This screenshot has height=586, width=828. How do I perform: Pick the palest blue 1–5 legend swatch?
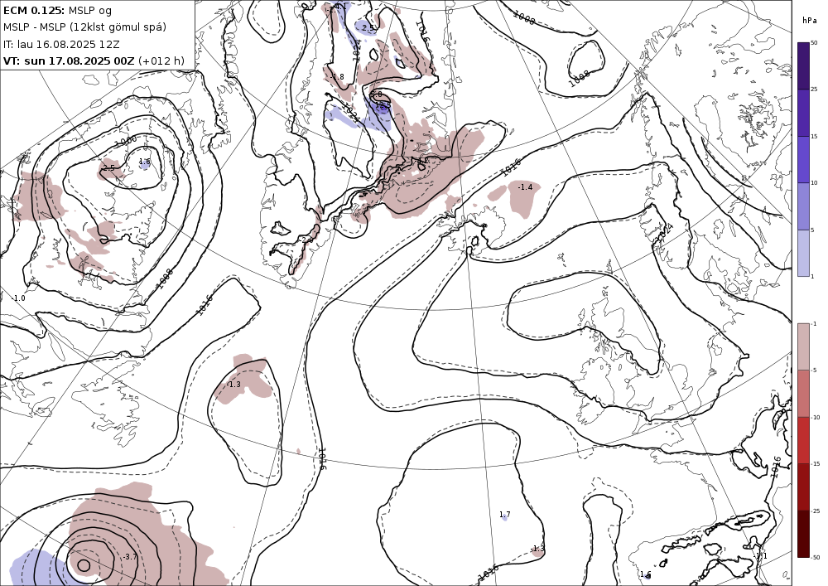pyautogui.click(x=803, y=253)
